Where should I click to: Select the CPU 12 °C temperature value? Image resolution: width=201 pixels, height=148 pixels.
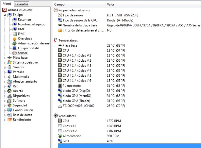[x=116, y=50]
